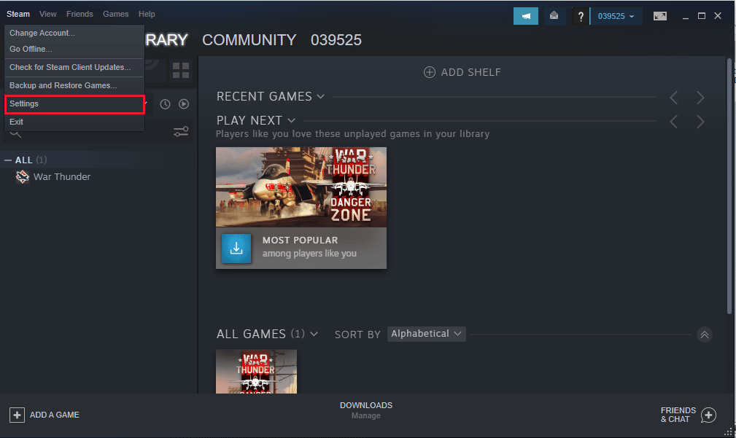Open the Friends menu

(80, 14)
